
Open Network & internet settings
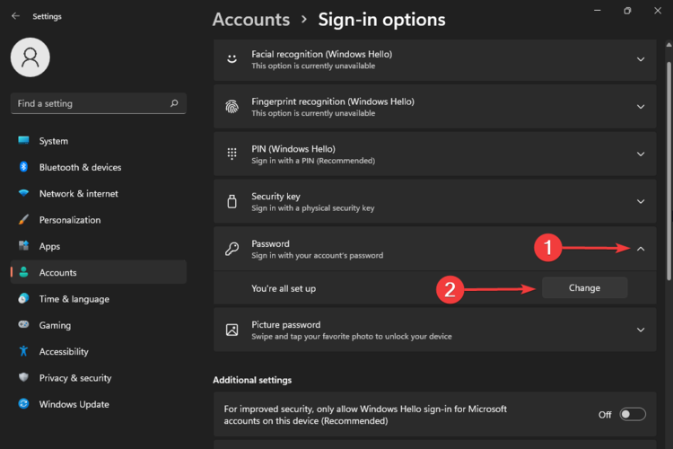point(78,193)
